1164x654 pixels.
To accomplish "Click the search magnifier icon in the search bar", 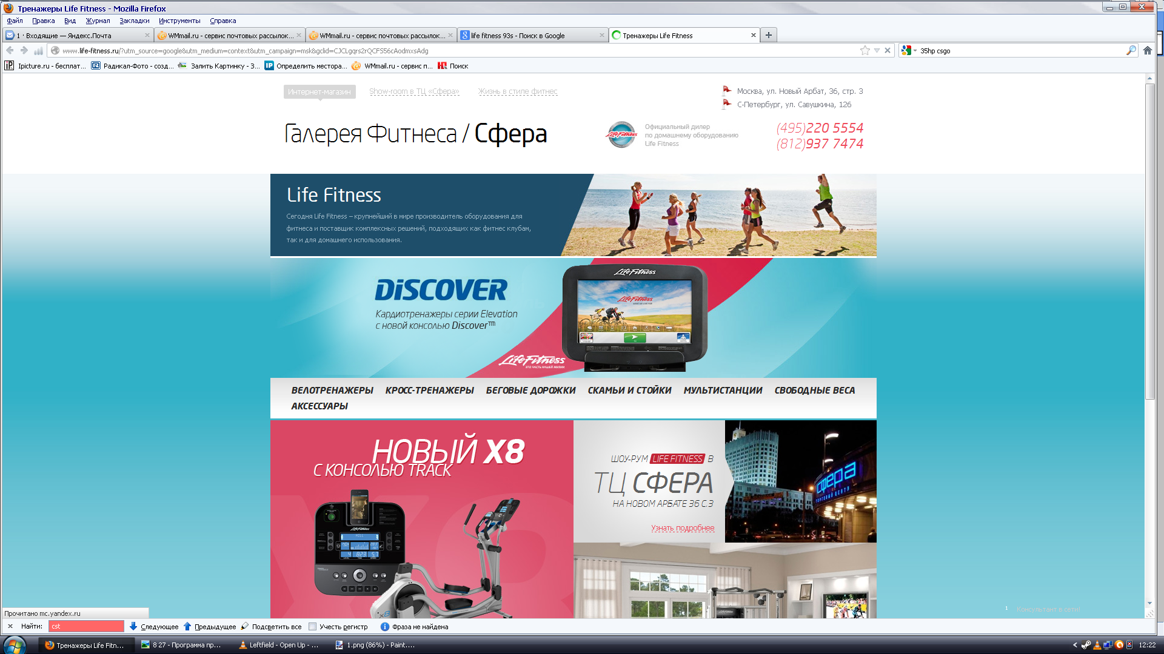I will click(1131, 51).
